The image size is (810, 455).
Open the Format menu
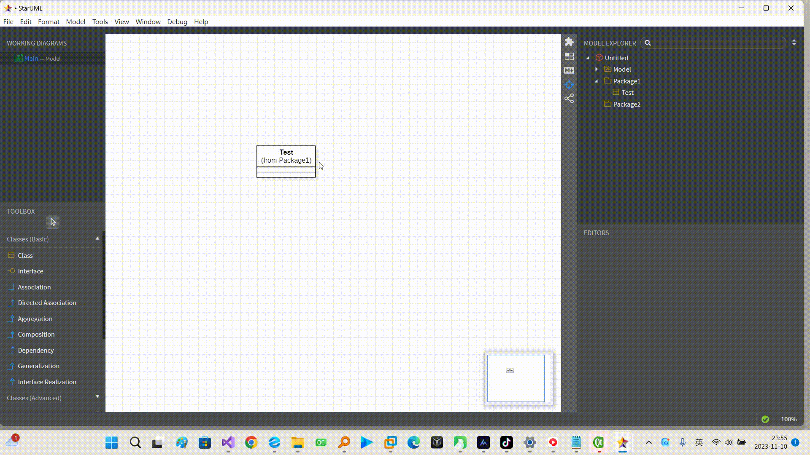point(49,21)
